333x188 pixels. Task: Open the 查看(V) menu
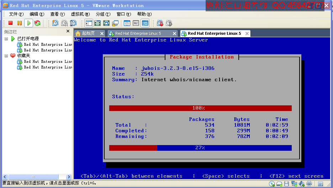pos(58,14)
